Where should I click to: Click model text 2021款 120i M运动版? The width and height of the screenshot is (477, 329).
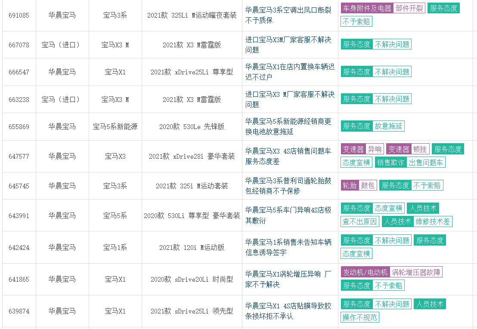tap(192, 247)
